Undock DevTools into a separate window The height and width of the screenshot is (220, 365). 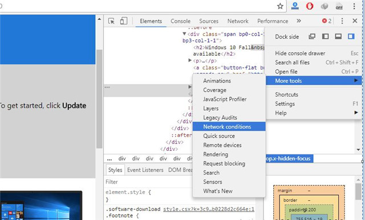tap(312, 36)
